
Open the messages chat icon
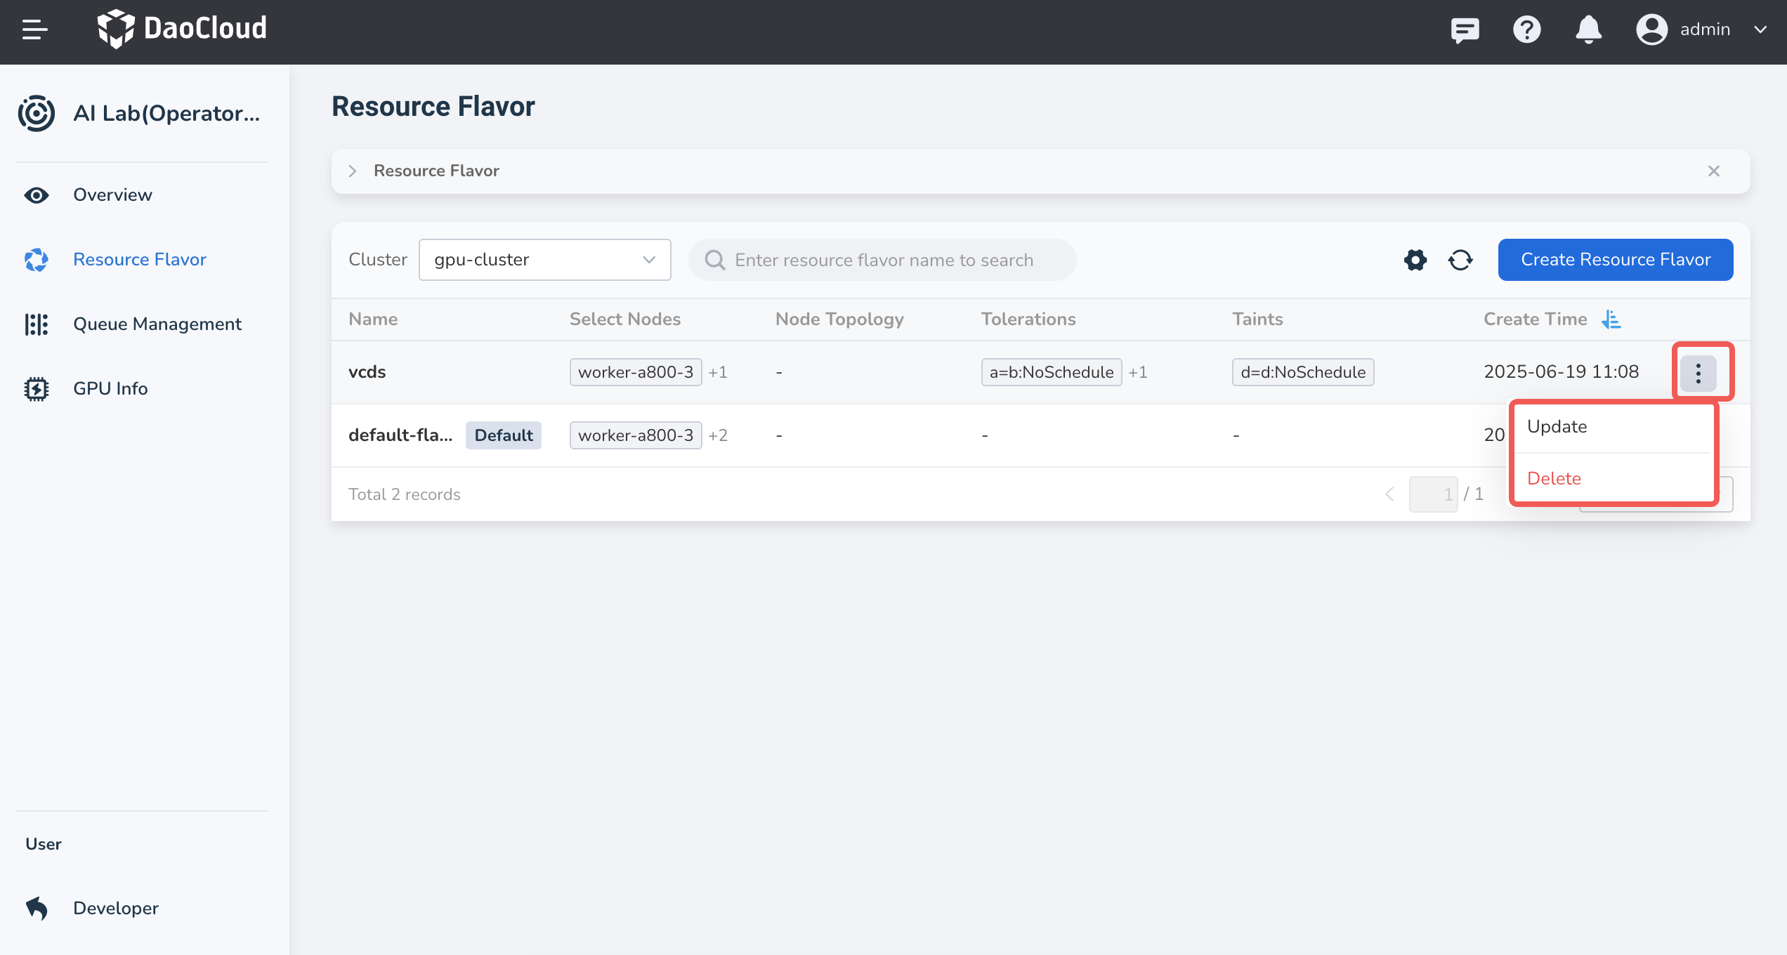pos(1465,29)
